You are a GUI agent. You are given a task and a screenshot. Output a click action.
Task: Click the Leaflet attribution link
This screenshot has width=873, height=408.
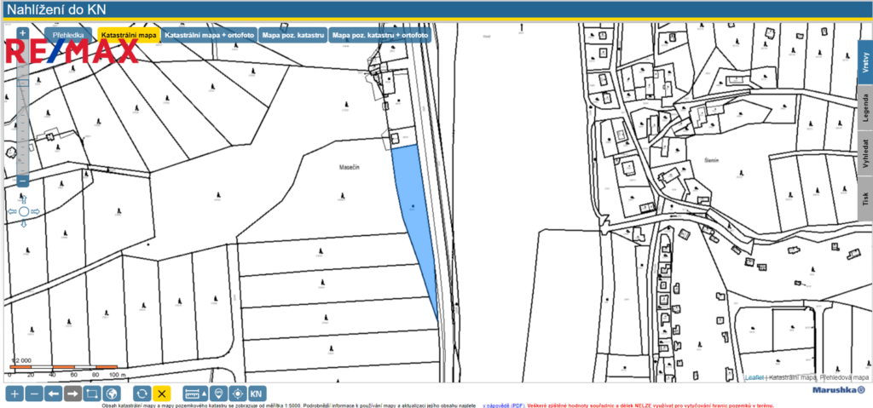[754, 377]
